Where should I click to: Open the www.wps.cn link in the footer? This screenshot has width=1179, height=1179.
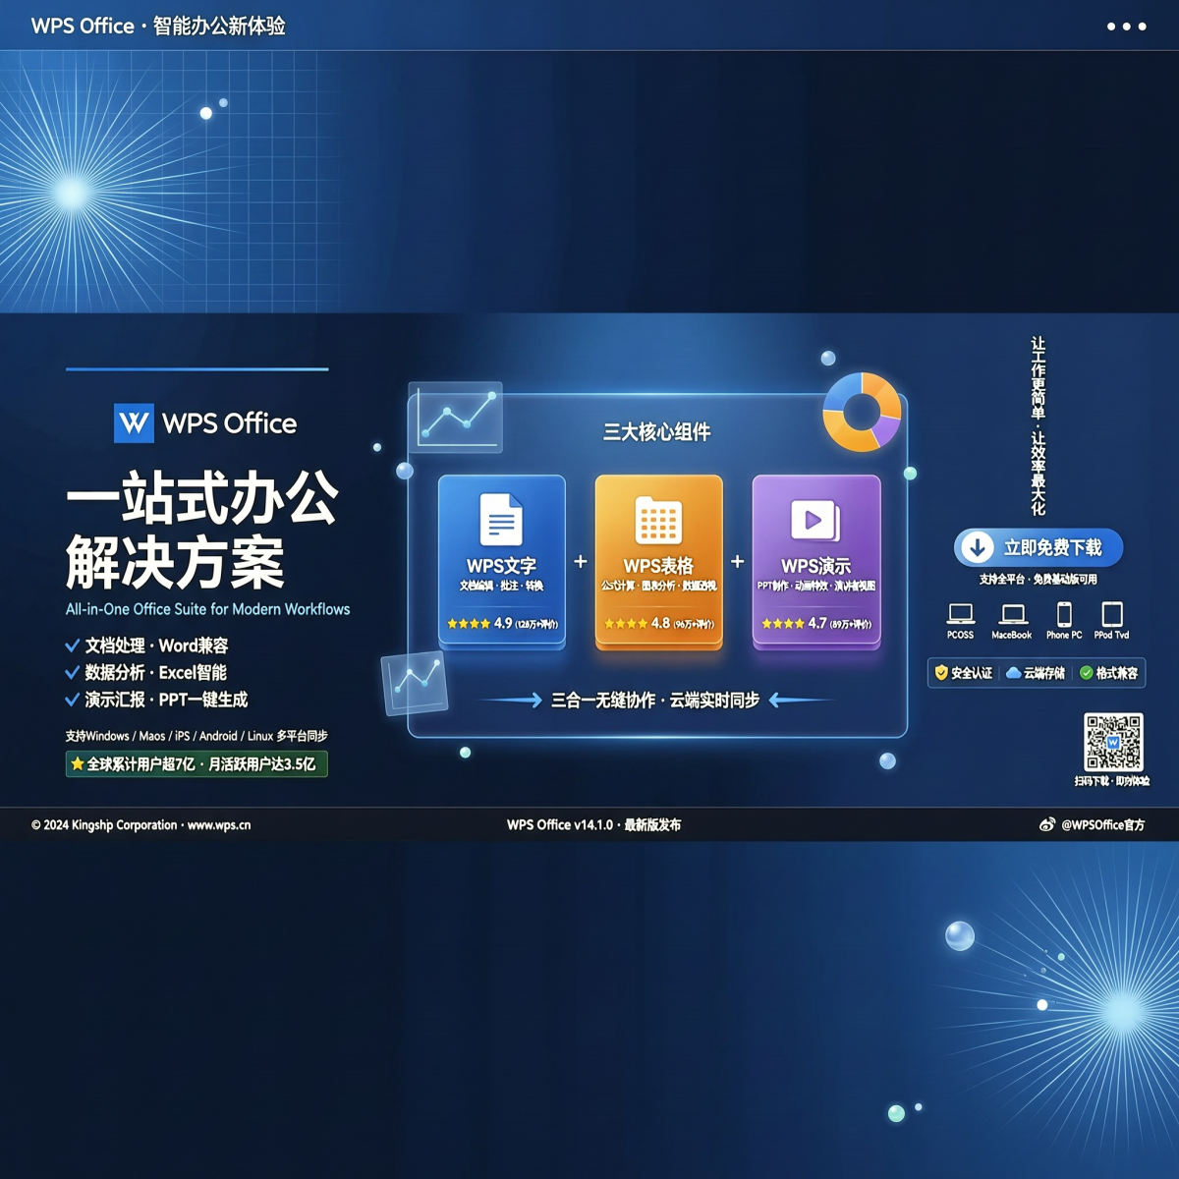(219, 825)
